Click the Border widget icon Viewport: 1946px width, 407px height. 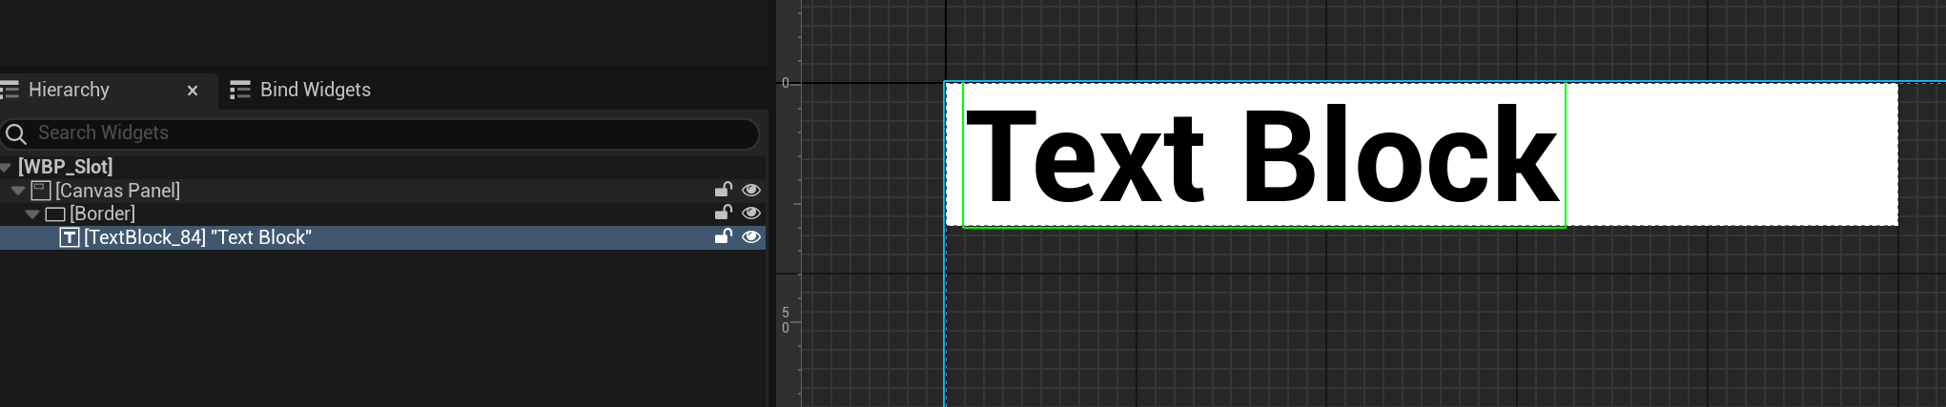click(55, 214)
